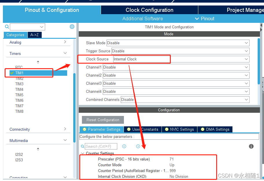Select TIM4 in the timers list

tap(19, 89)
